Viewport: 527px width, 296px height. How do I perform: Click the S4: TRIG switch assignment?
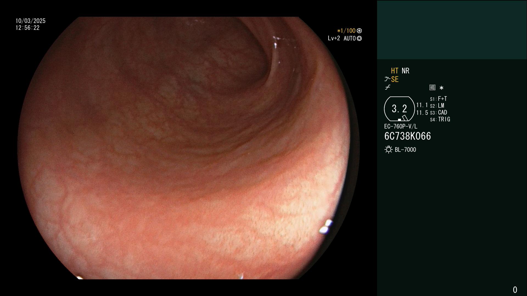click(x=440, y=119)
